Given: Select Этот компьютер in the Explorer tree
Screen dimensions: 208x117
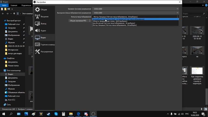Looking at the screenshot, I should [12, 71].
